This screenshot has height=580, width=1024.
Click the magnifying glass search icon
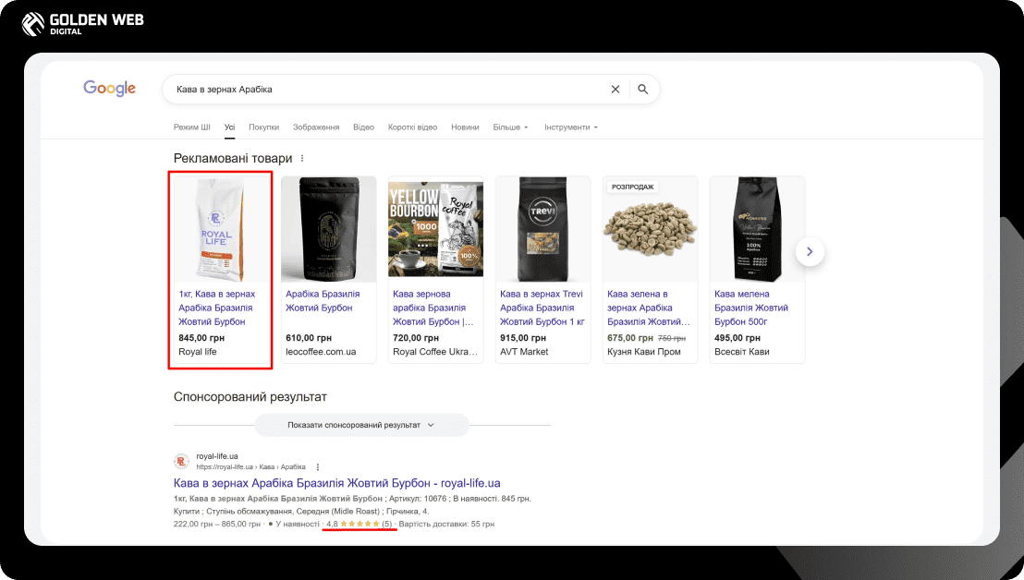[x=643, y=90]
